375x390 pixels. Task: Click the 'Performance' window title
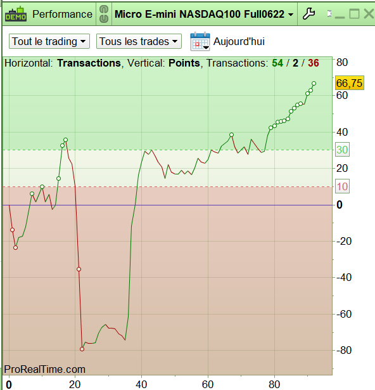point(62,14)
